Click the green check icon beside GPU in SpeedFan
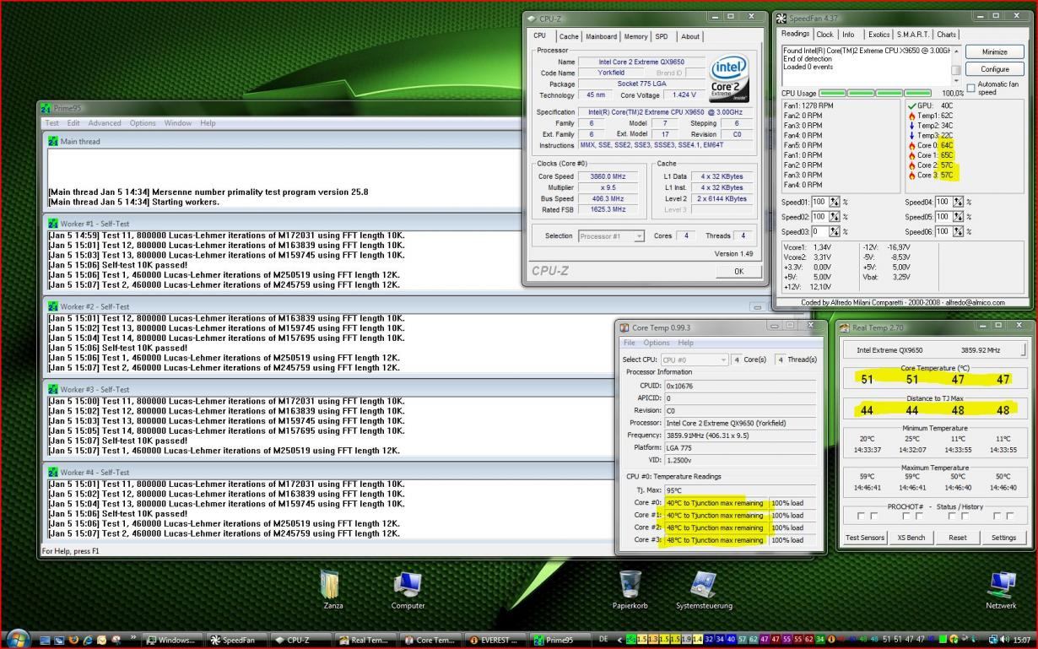This screenshot has height=649, width=1038. tap(912, 105)
